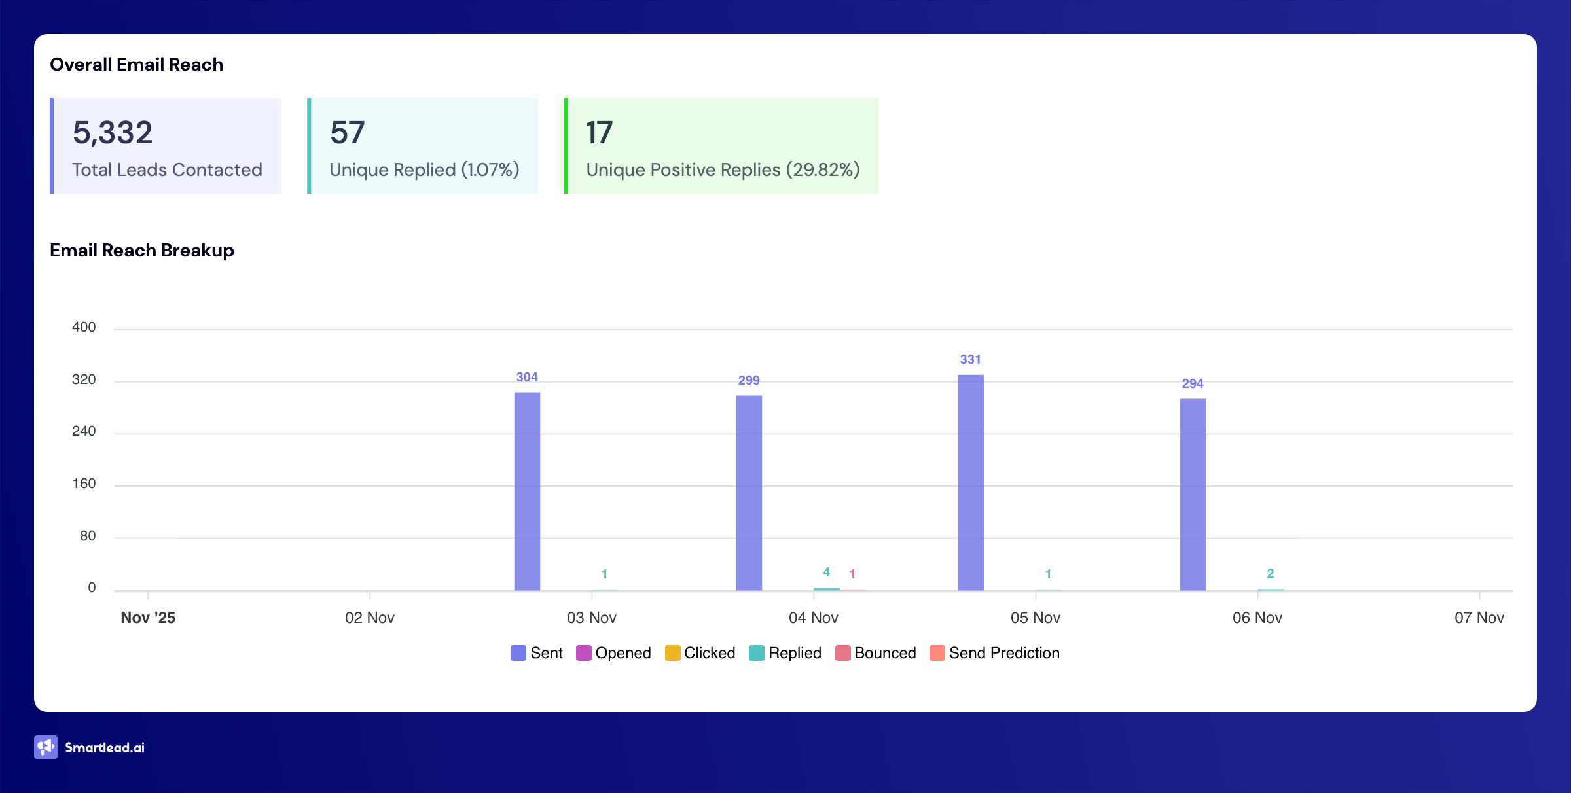Viewport: 1571px width, 793px height.
Task: Open the Unique Replied card
Action: tap(424, 146)
